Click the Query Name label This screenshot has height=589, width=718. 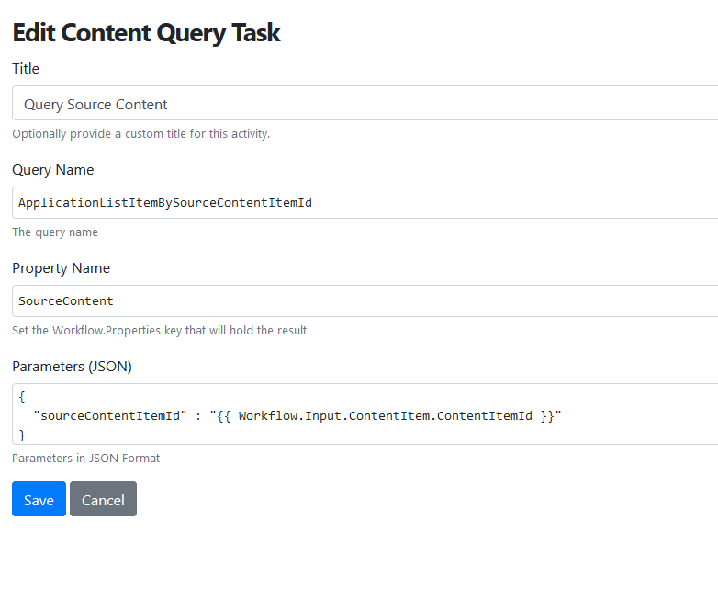tap(52, 170)
